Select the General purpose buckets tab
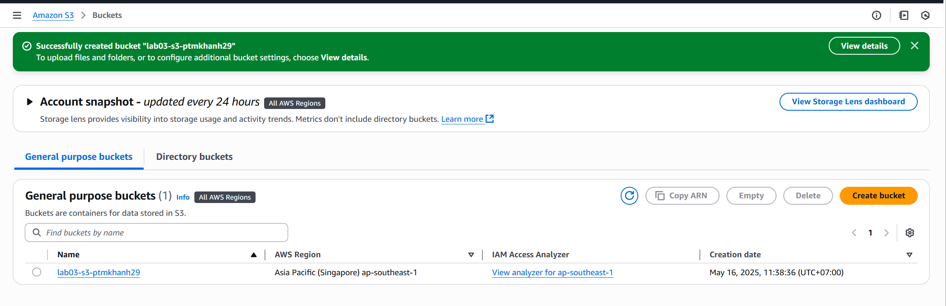Image resolution: width=946 pixels, height=306 pixels. pos(79,157)
